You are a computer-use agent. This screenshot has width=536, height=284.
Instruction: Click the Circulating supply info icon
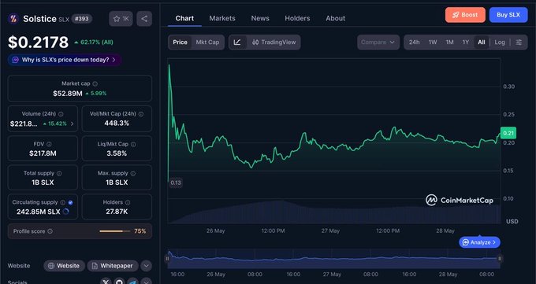tap(63, 202)
